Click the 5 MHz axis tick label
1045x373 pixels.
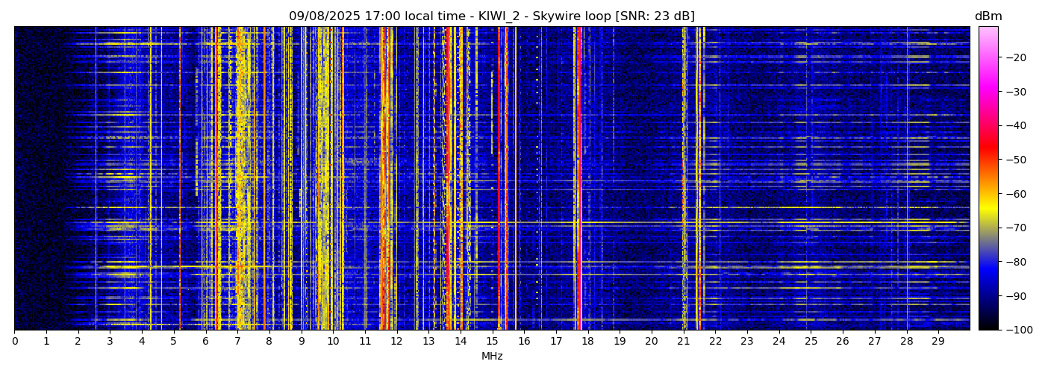pyautogui.click(x=173, y=341)
